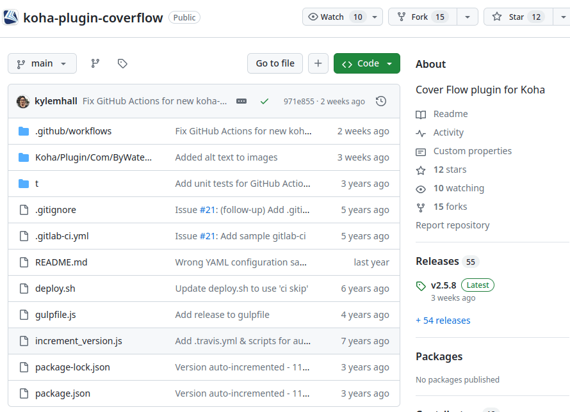Click the package-lock.json file icon
Image resolution: width=570 pixels, height=412 pixels.
pos(24,367)
